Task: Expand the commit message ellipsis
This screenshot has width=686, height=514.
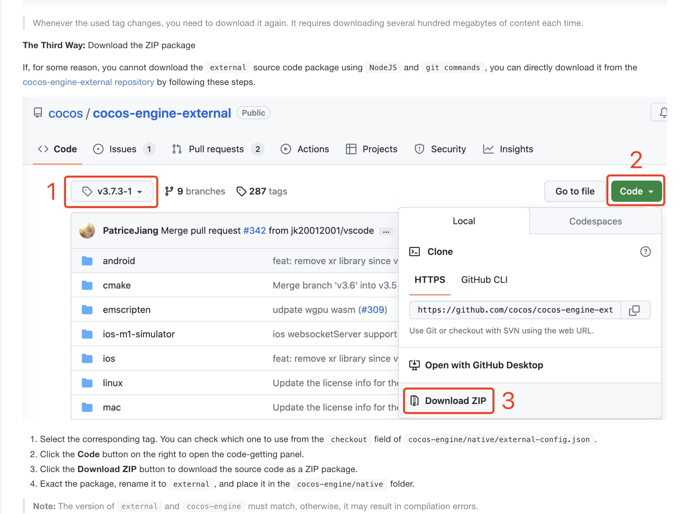Action: coord(386,232)
